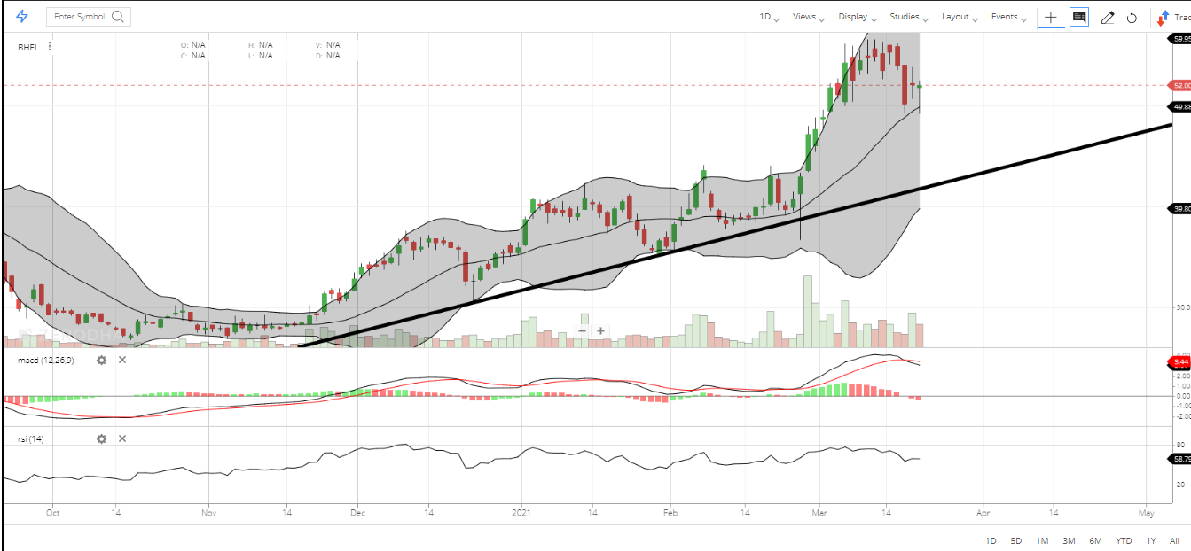Open the 1D interval dropdown
The image size is (1191, 551).
point(768,17)
